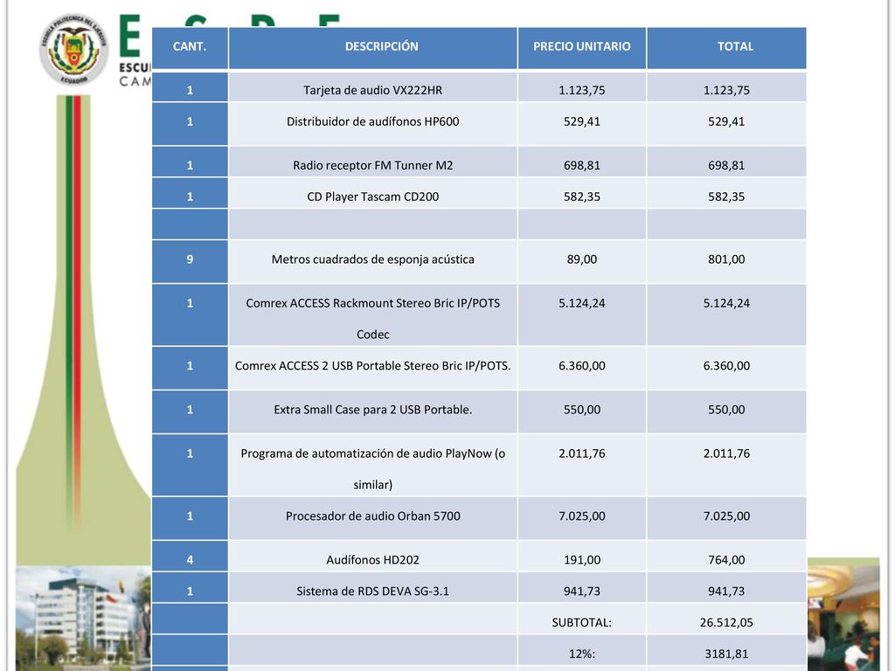
Task: Click Distribuidor de audífonos HP600 description
Action: click(x=372, y=121)
